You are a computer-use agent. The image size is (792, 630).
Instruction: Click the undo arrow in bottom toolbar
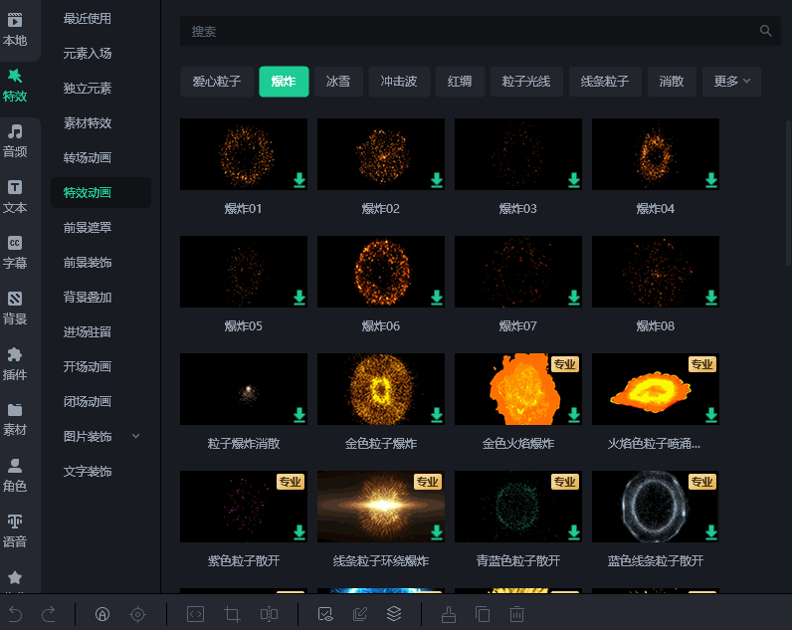coord(15,614)
